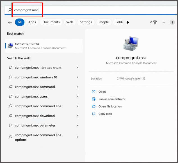178x163 pixels.
Task: Switch to the Web filter tab
Action: (70, 22)
